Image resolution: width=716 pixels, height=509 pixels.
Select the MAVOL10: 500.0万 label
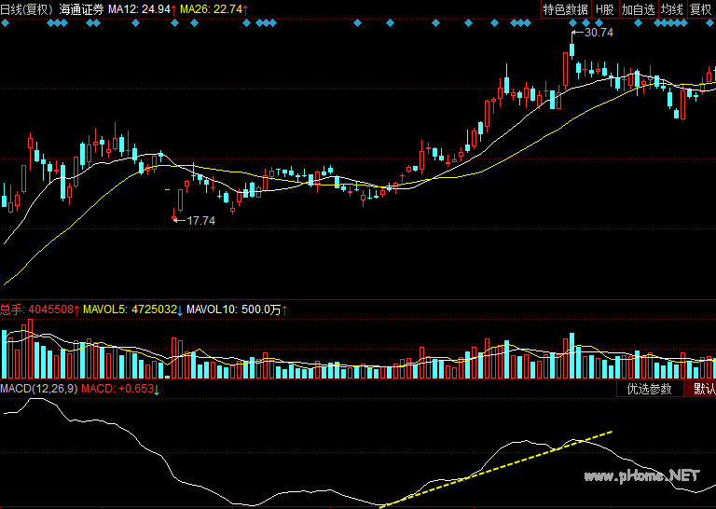point(237,310)
